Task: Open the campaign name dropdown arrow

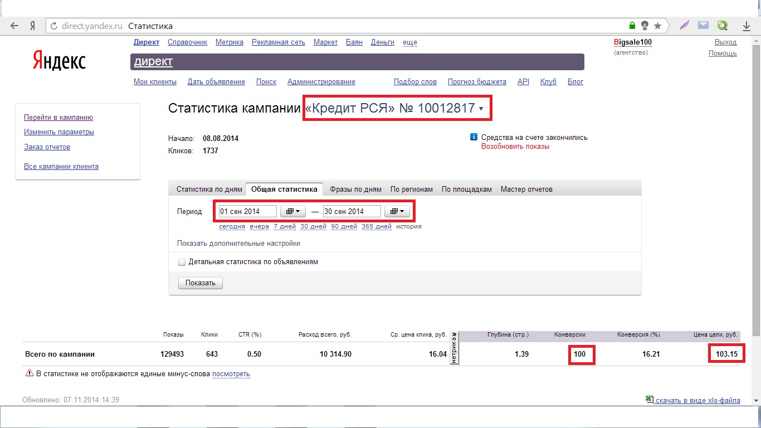Action: click(481, 109)
